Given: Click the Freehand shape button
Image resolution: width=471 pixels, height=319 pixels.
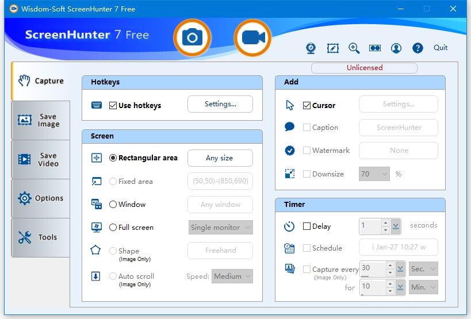Looking at the screenshot, I should point(220,250).
